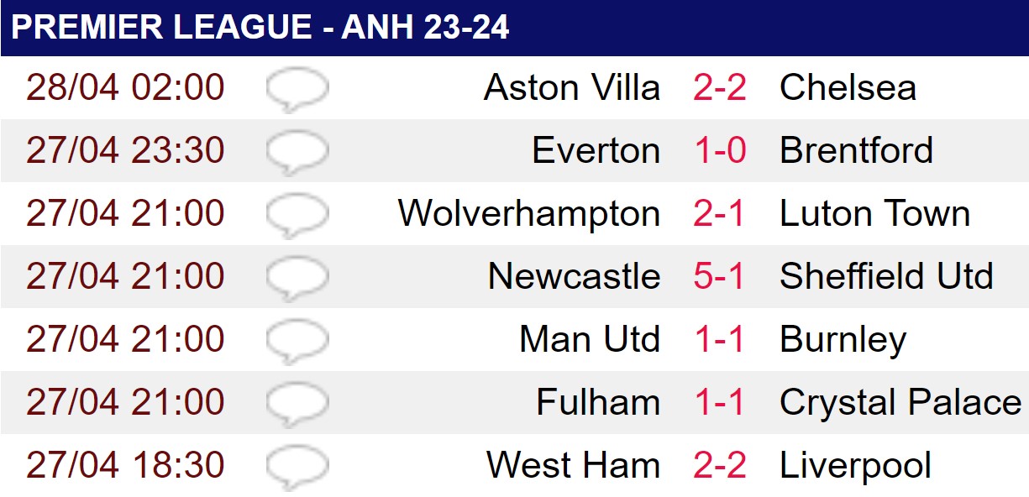Open comment bubble for Newcastle vs Sheffield Utd
1029x497 pixels.
(297, 279)
